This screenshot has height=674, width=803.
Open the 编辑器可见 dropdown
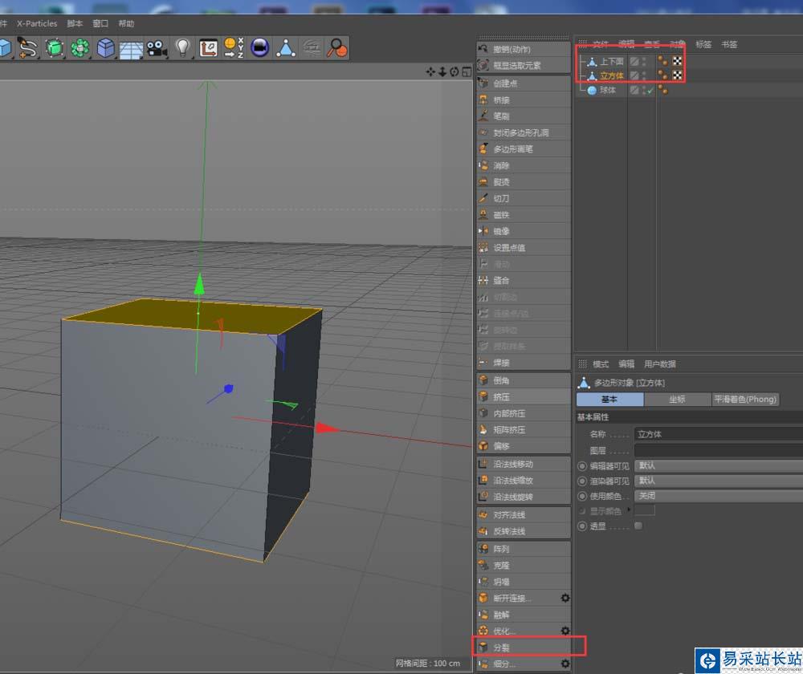718,465
